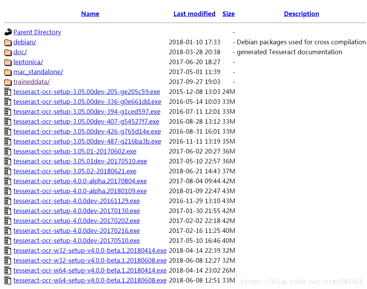Open the traineddata/ directory link
The width and height of the screenshot is (367, 289).
tap(32, 82)
